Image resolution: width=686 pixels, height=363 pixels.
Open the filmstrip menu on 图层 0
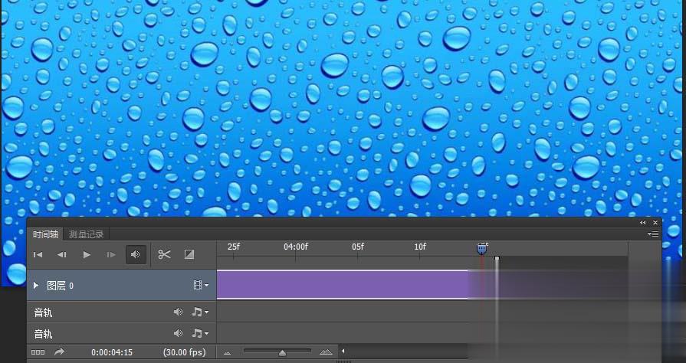coord(201,285)
